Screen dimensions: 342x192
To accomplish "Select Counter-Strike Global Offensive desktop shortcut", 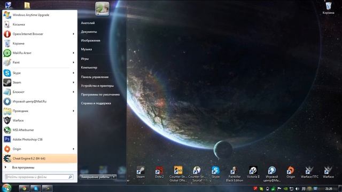I will click(x=178, y=174).
